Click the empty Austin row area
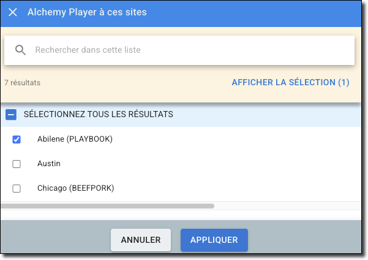Viewport: 368px width, 260px height. pos(211,164)
